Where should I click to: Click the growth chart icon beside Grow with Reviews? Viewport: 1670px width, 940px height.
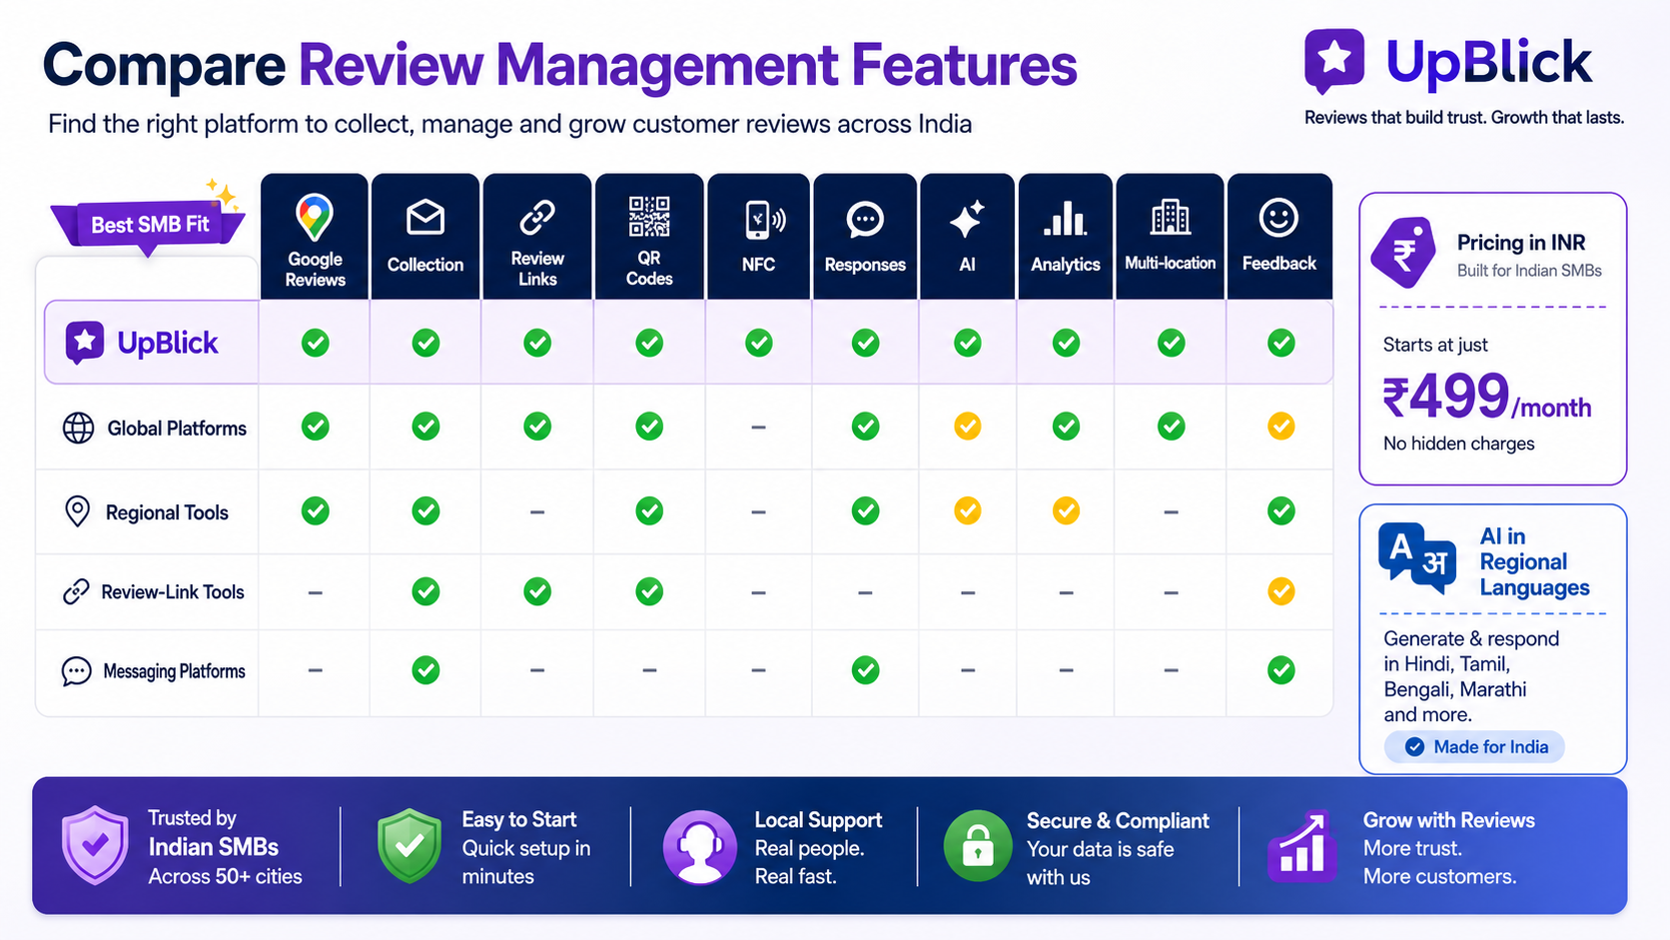(x=1302, y=846)
